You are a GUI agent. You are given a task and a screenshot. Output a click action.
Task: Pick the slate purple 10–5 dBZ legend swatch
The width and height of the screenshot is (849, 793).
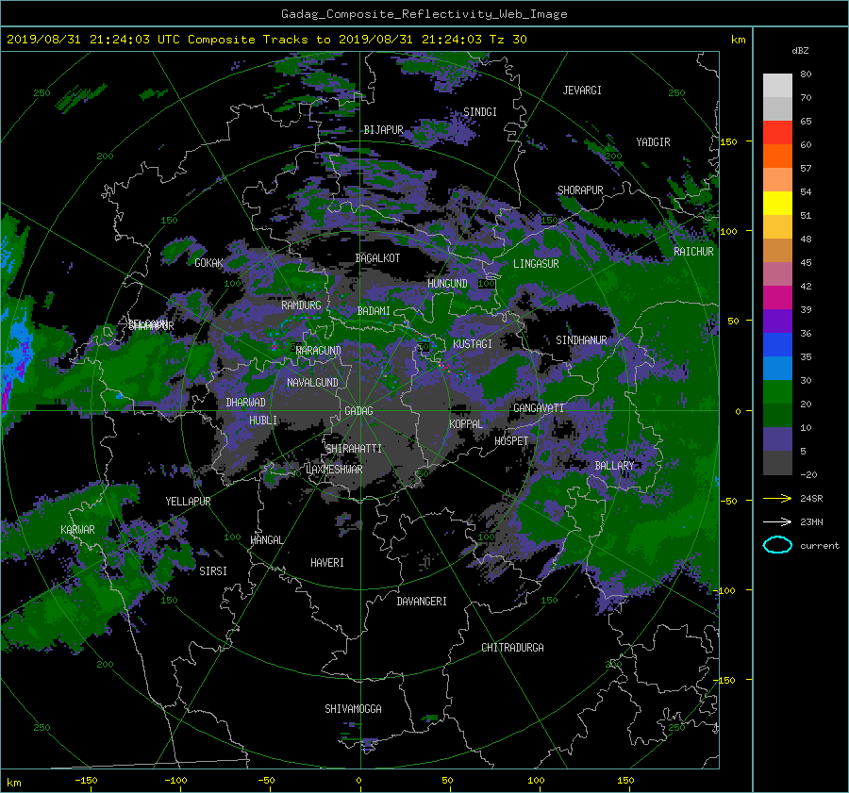(x=777, y=439)
